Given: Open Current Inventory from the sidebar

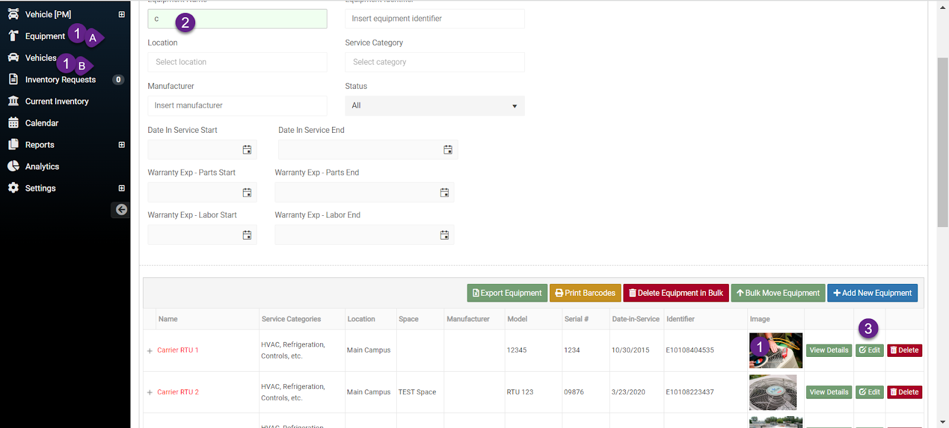Looking at the screenshot, I should click(56, 101).
